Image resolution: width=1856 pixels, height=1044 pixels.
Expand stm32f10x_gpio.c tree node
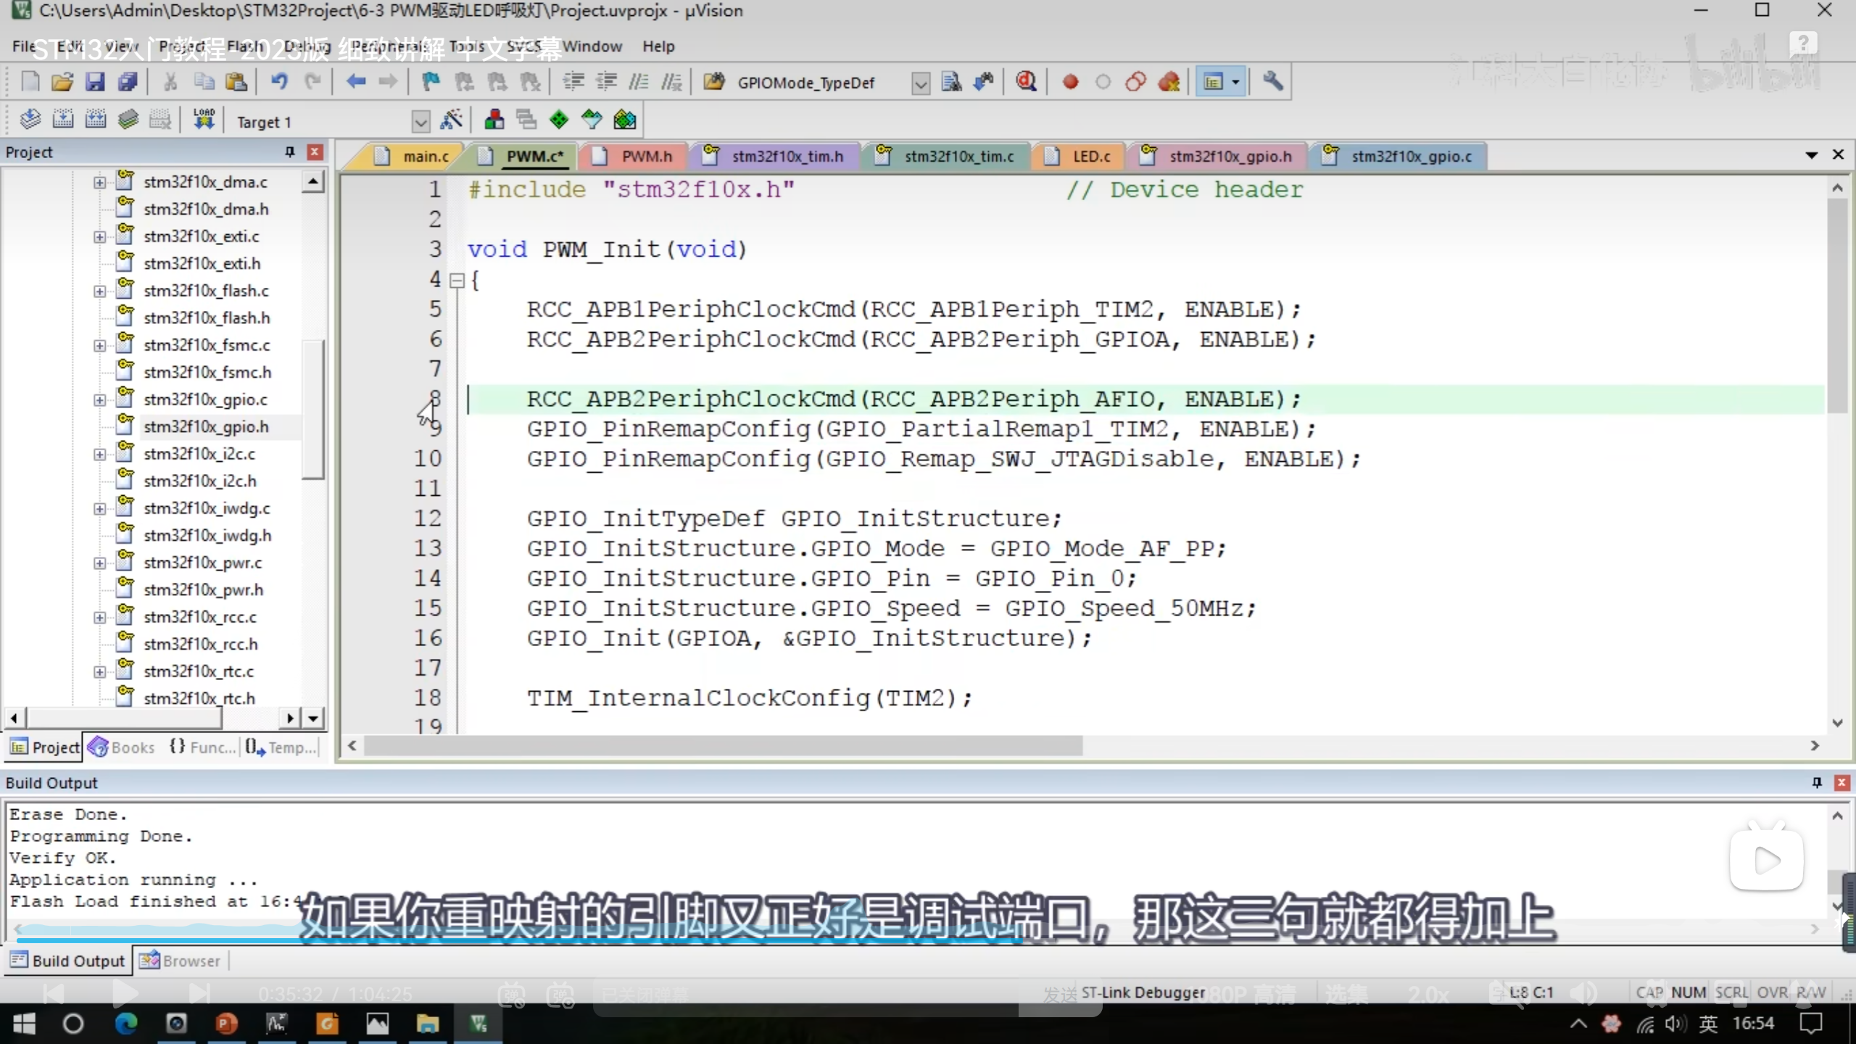coord(99,399)
